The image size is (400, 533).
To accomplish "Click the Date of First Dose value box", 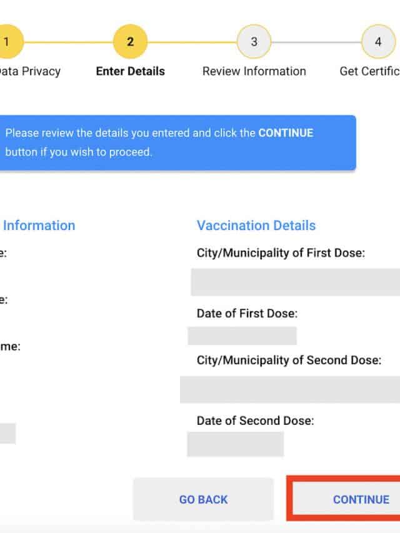I will point(242,336).
